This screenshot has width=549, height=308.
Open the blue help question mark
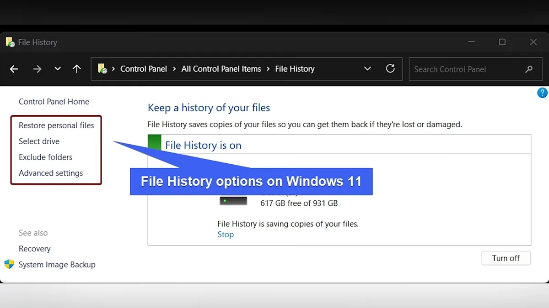pos(542,93)
